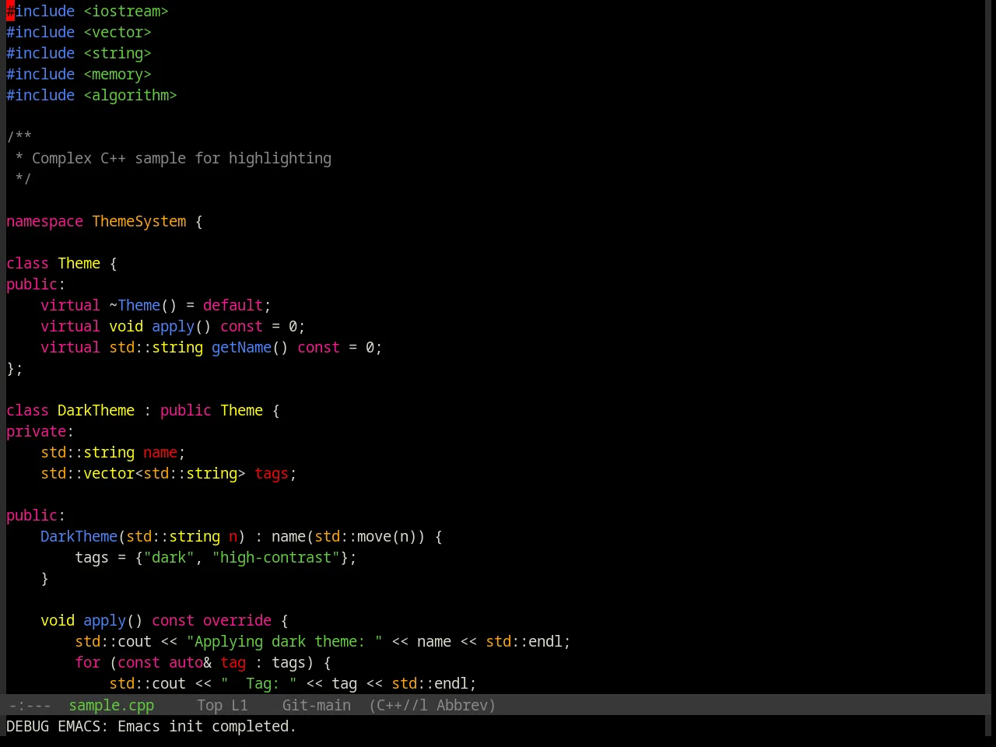Screen dimensions: 996x747
Task: Click the echo area message 'Emacs init completed.'
Action: [x=207, y=726]
